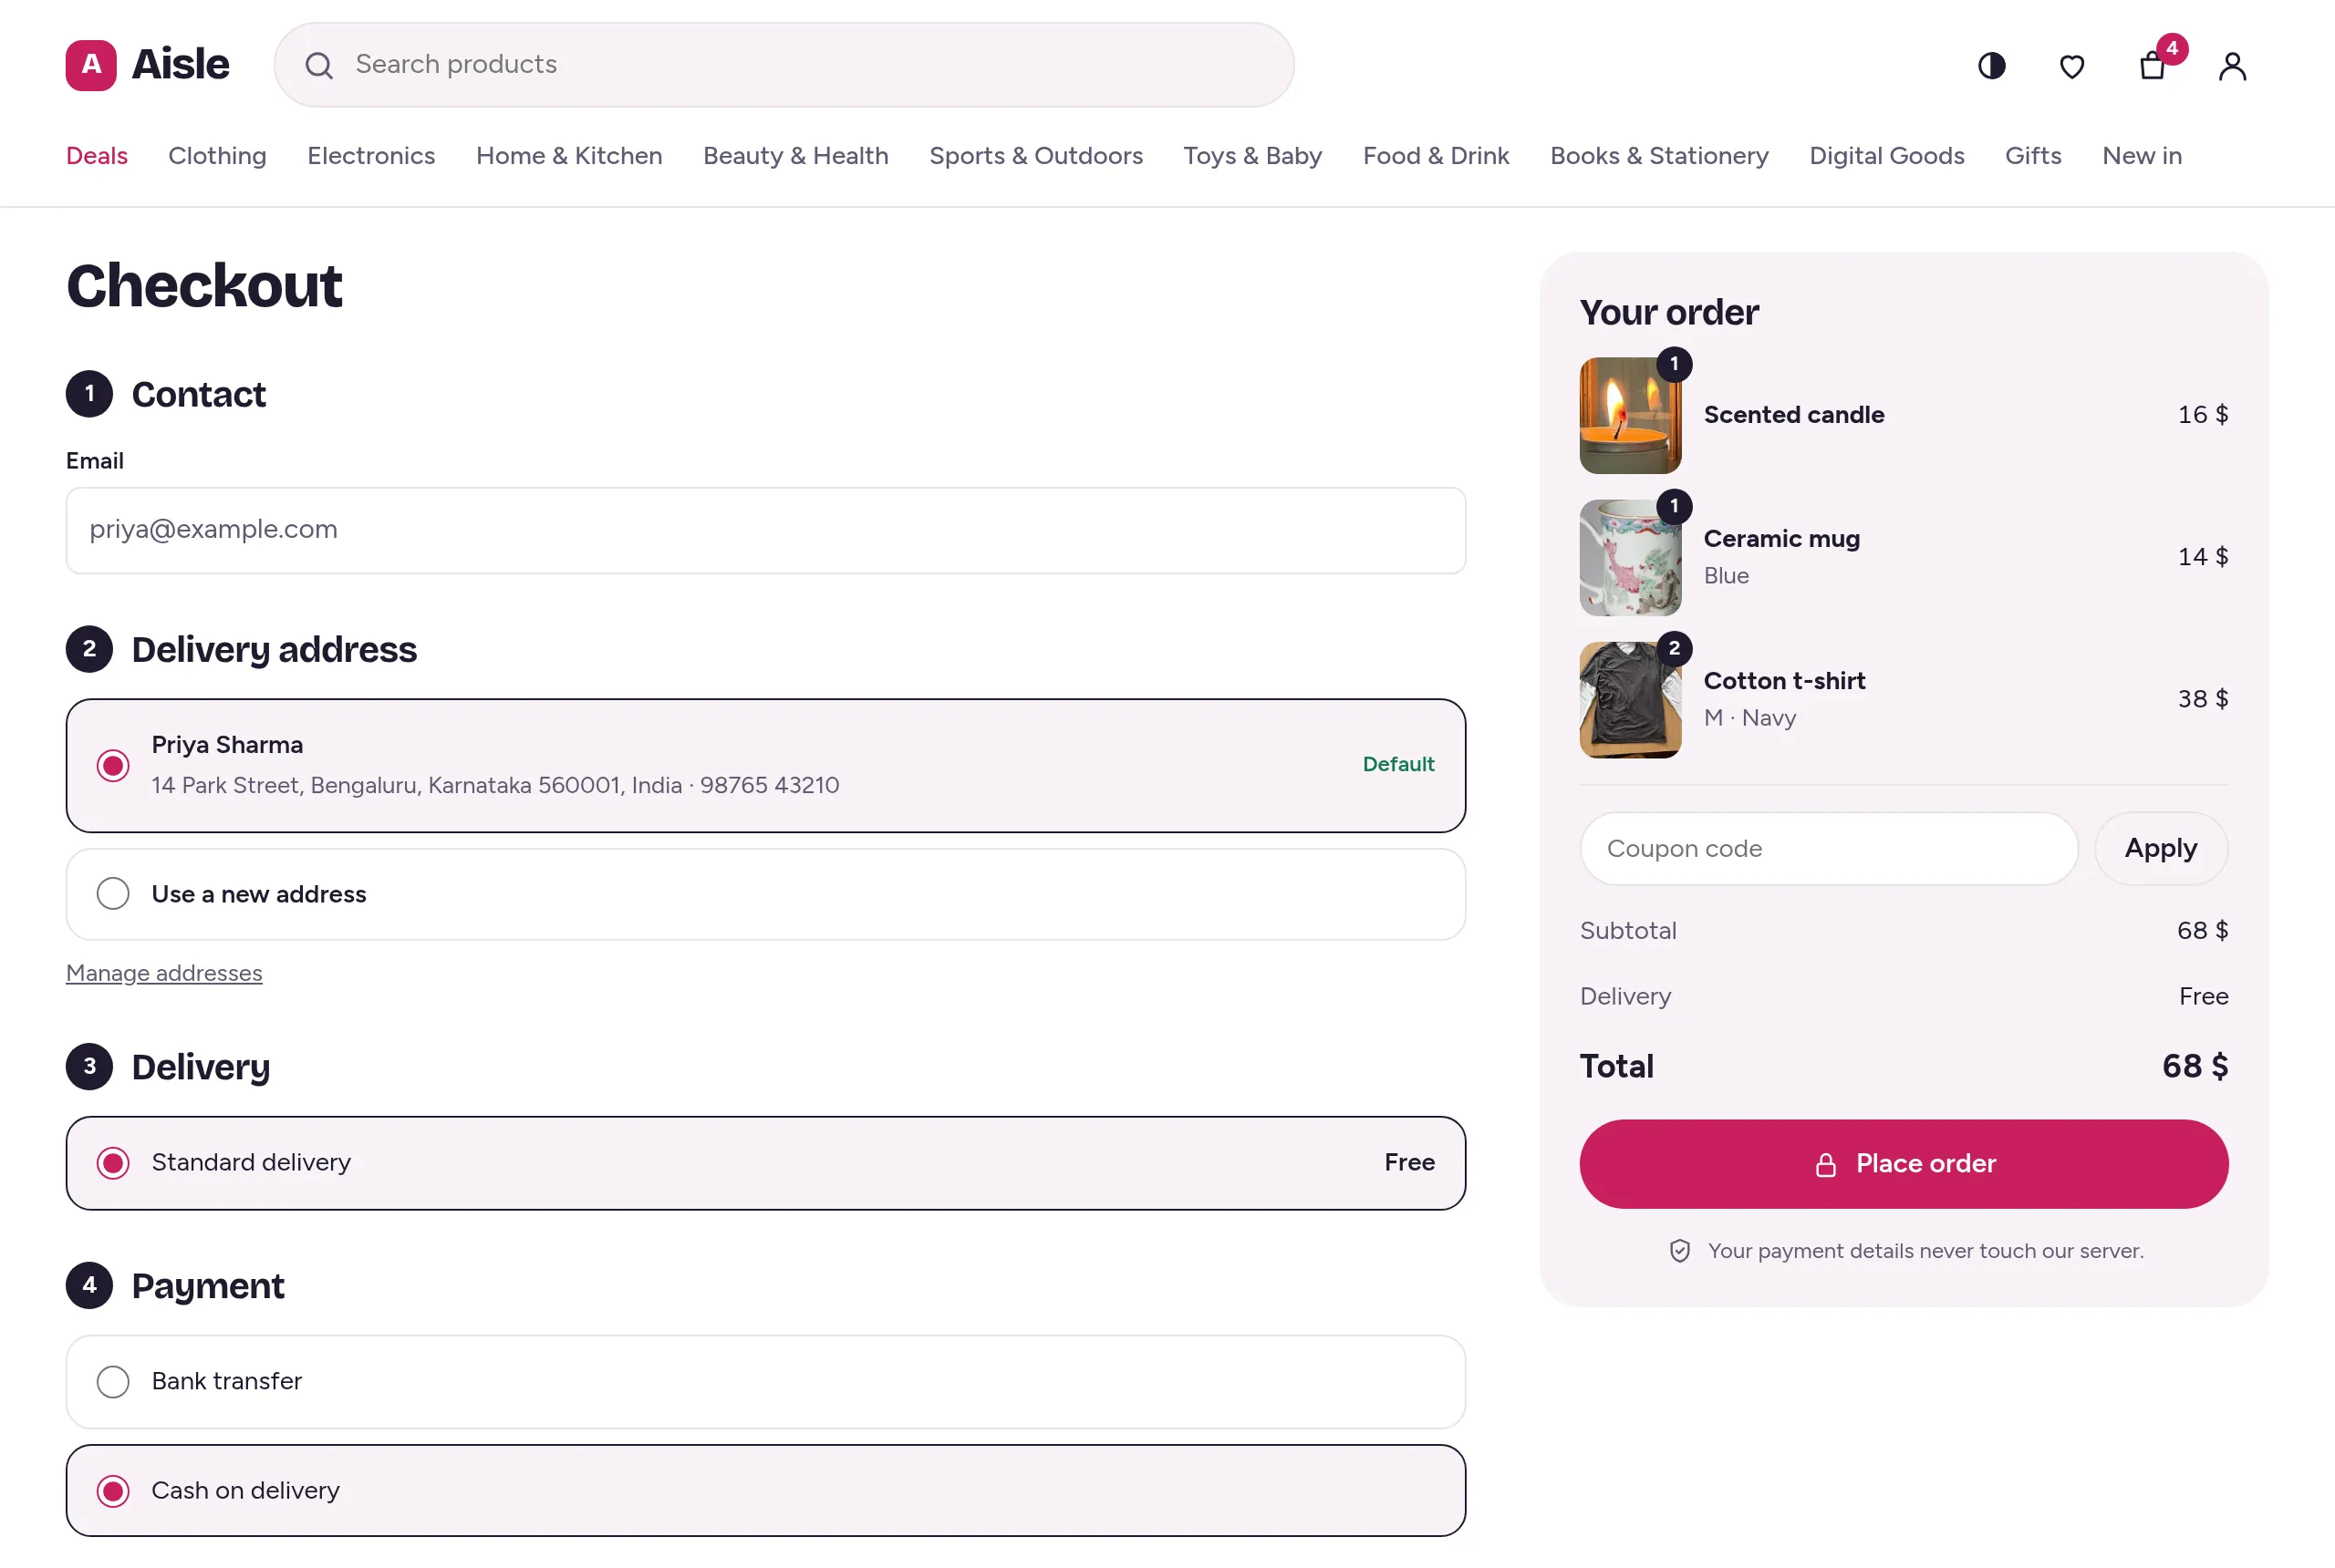Open the wishlist heart icon
This screenshot has height=1568, width=2335.
2070,66
